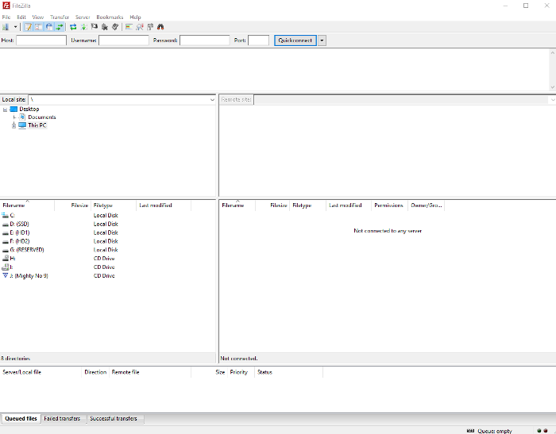Image resolution: width=556 pixels, height=434 pixels.
Task: Switch to the Queued files tab
Action: pos(21,418)
